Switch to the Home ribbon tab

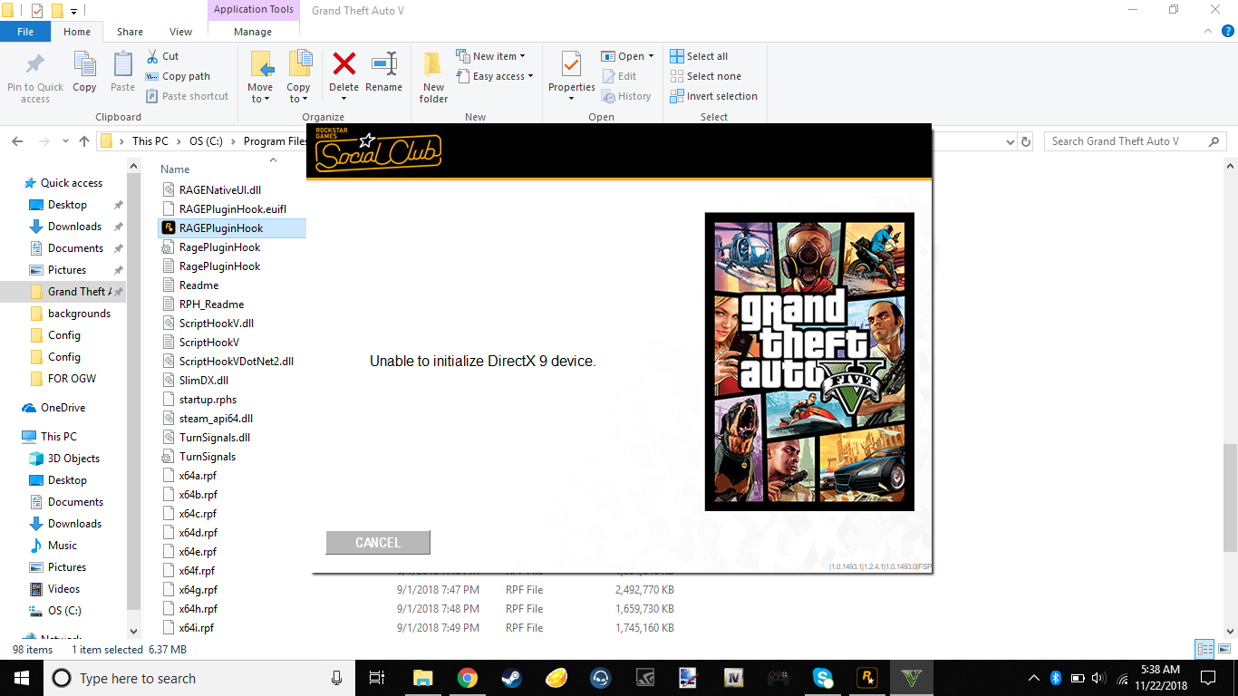[x=77, y=32]
